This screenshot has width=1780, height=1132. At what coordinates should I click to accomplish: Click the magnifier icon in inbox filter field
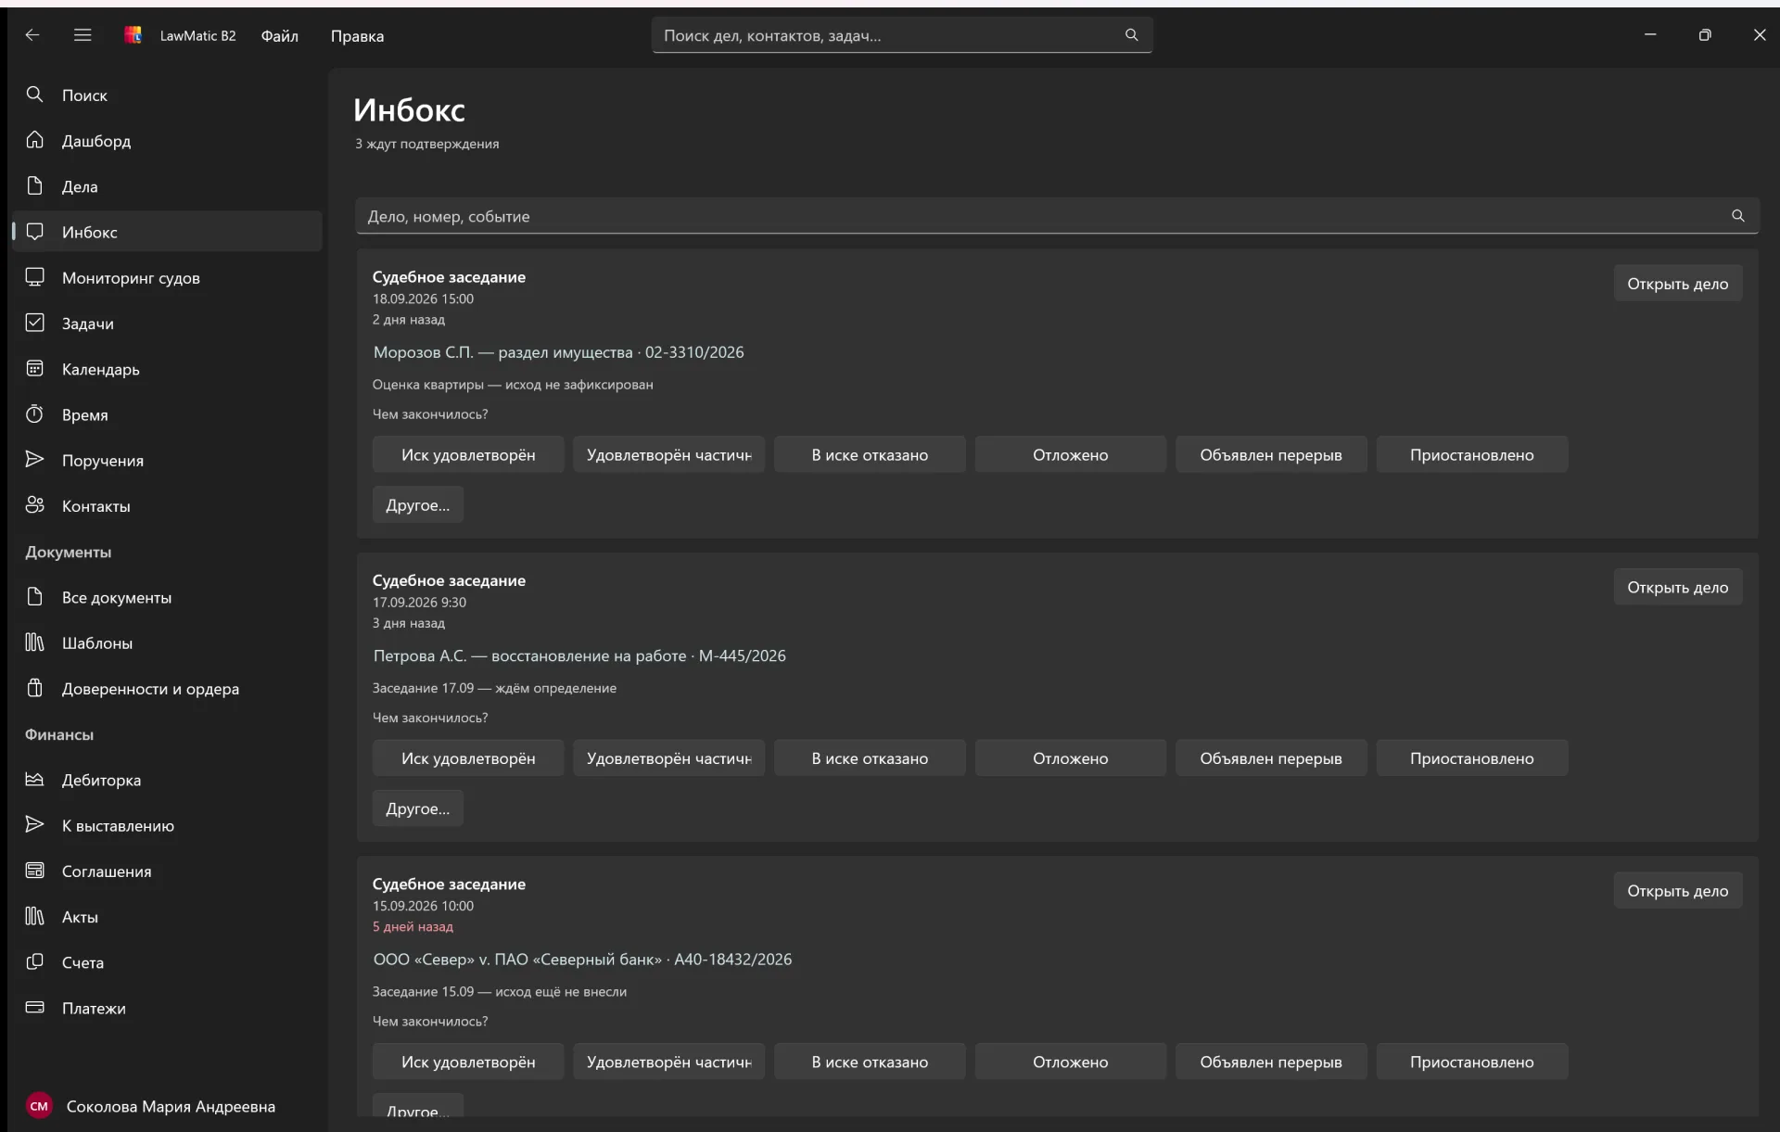[1737, 216]
